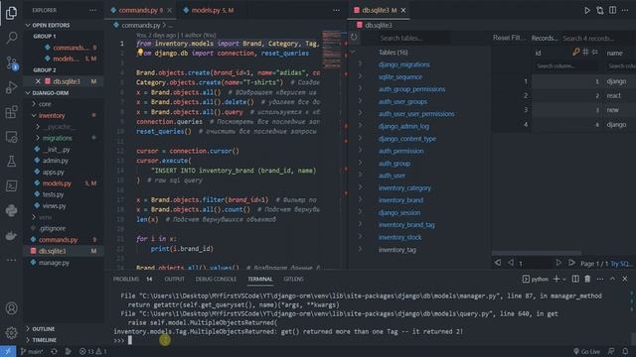This screenshot has height=357, width=636.
Task: Open the GitLens panel tab
Action: pos(294,279)
